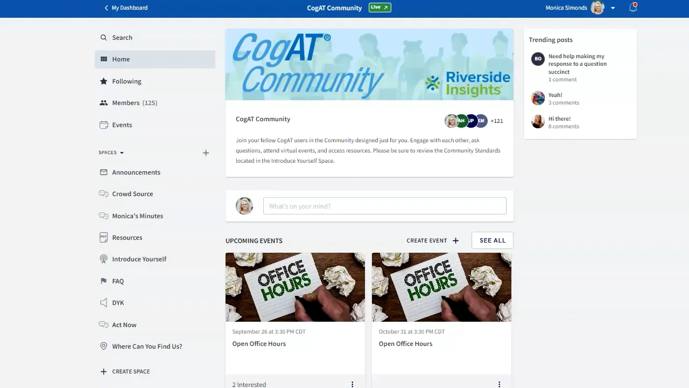This screenshot has width=689, height=388.
Task: Open the 'Yeah!' trending post
Action: (x=555, y=95)
